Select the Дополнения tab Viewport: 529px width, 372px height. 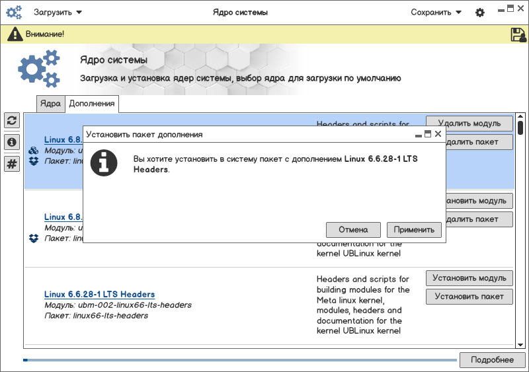click(91, 104)
